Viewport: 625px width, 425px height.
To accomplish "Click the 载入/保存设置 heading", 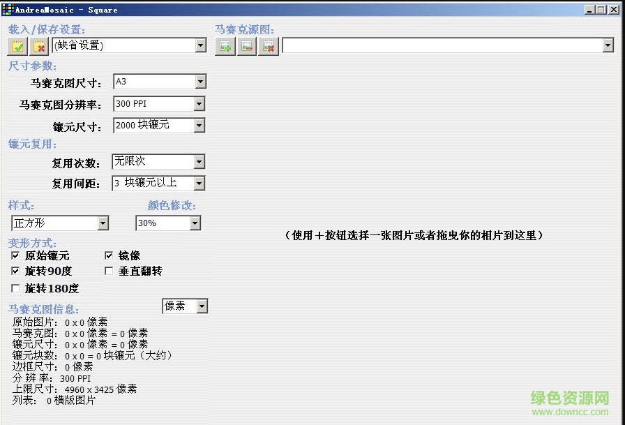I will tap(47, 29).
